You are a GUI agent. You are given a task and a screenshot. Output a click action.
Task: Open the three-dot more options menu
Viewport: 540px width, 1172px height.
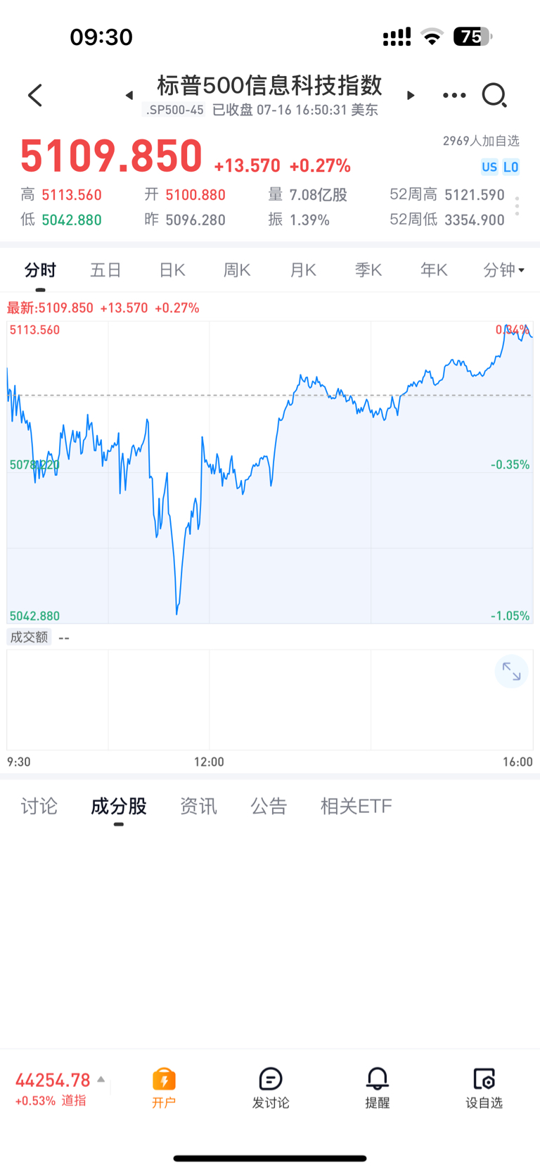(x=454, y=95)
